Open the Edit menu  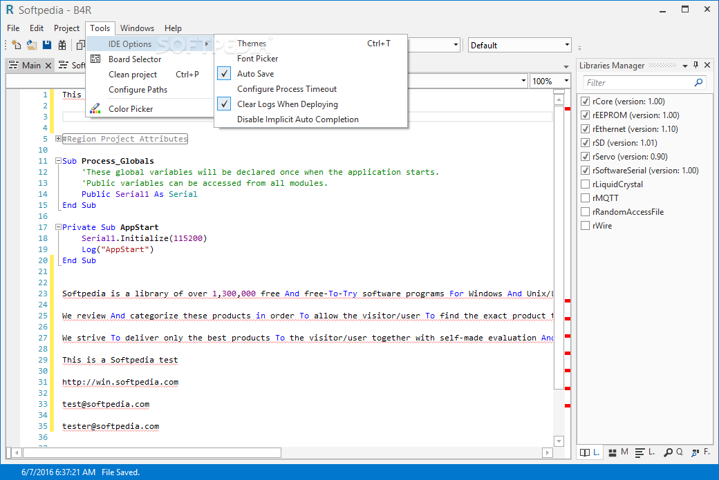[37, 28]
